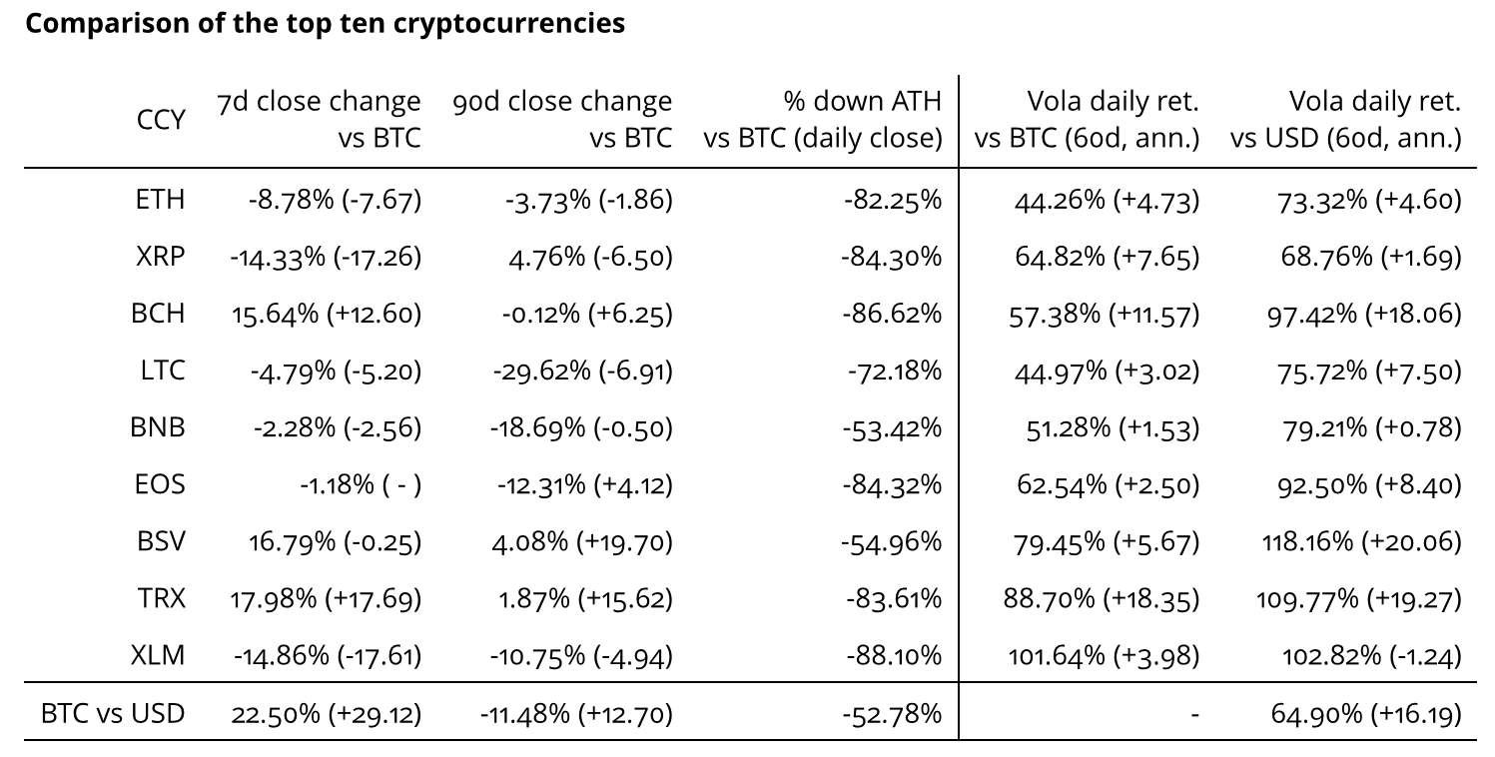Image resolution: width=1495 pixels, height=757 pixels.
Task: Select the XLM row label
Action: pos(159,656)
